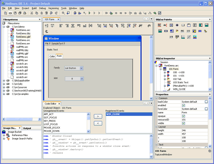Viewport: 214px width, 164px height.
Task: Close the 101 Form editor tab
Action: 58,19
